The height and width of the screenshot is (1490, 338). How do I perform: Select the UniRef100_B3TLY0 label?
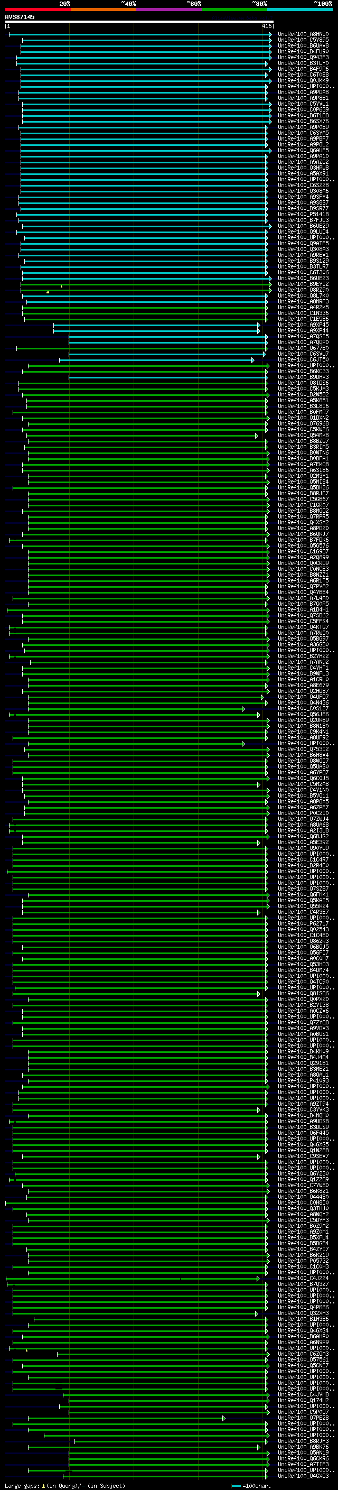click(303, 63)
